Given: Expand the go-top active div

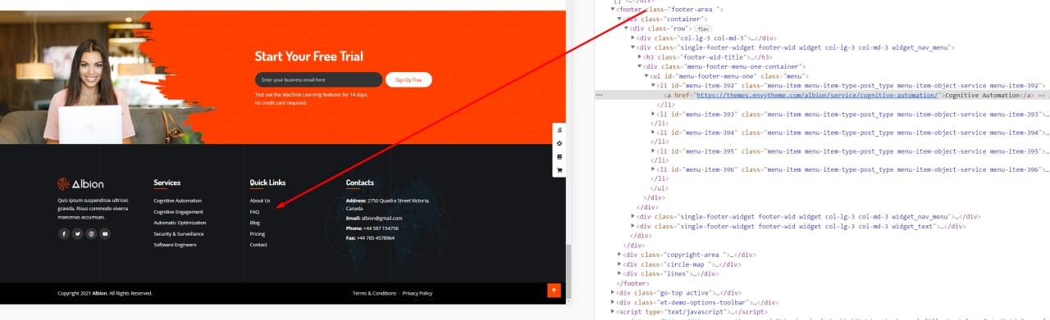Looking at the screenshot, I should pos(613,292).
